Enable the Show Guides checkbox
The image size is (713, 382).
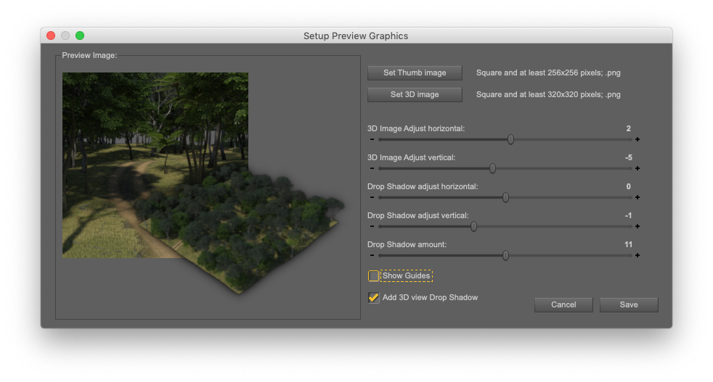tap(373, 275)
